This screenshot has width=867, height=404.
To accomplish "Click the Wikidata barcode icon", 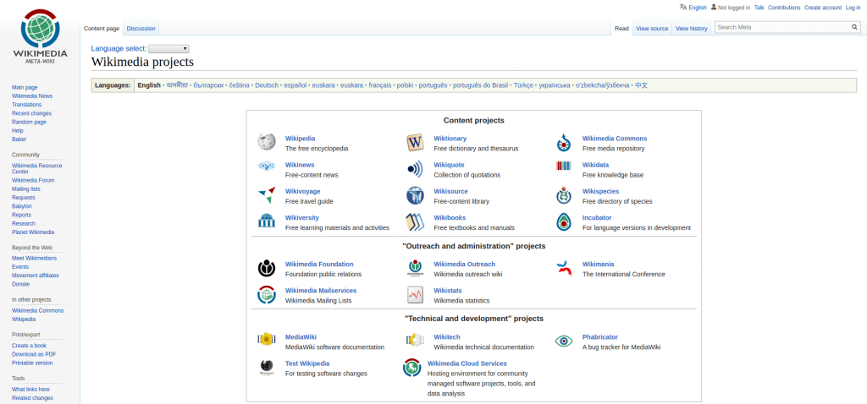I will tap(563, 166).
